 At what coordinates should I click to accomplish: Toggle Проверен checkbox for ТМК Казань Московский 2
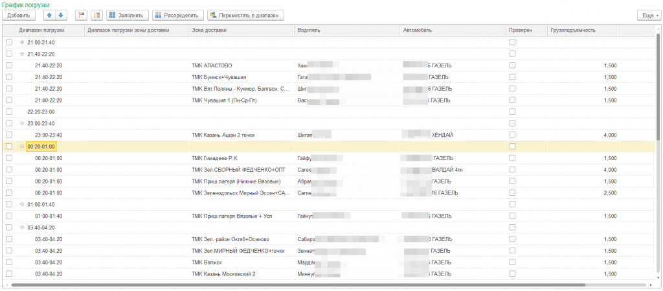click(512, 274)
